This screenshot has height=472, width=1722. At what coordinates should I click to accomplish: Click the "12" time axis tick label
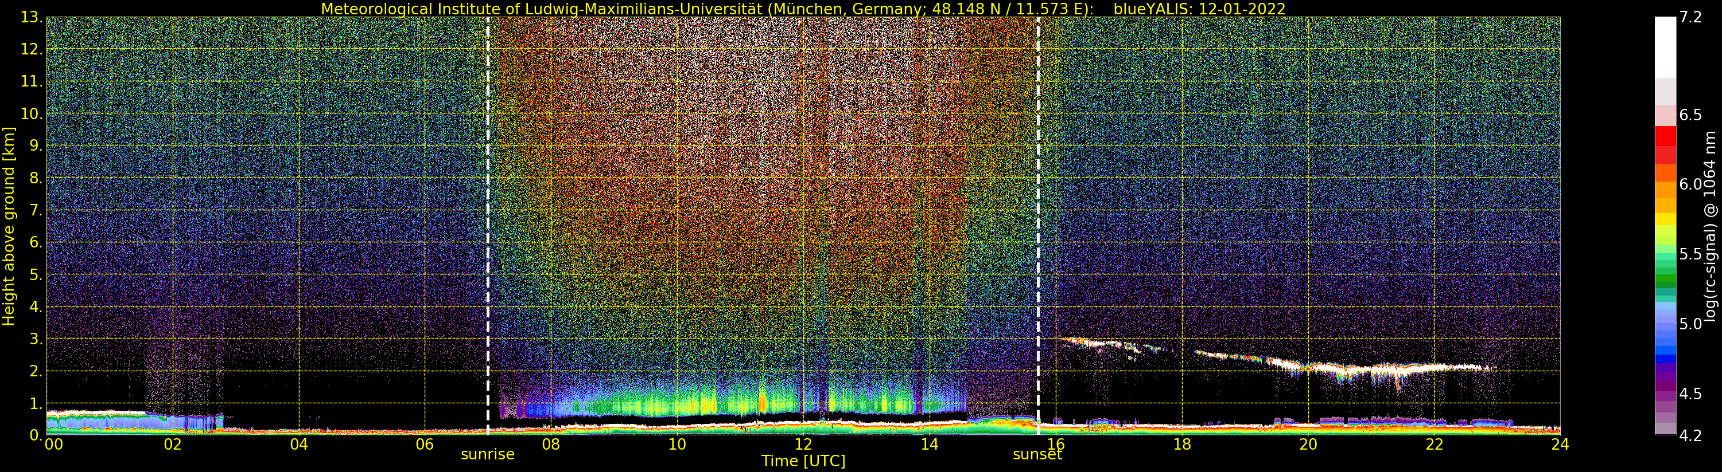pos(803,445)
